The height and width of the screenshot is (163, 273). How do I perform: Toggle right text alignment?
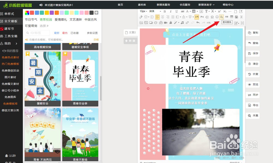coord(168,17)
